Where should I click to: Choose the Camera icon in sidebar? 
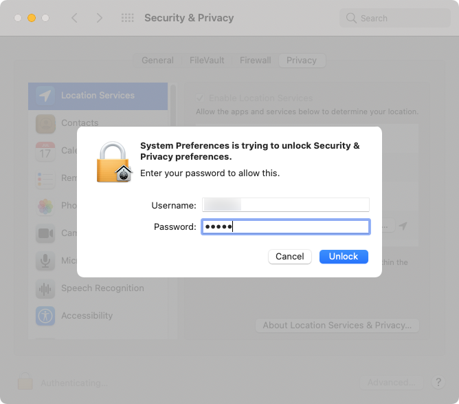[45, 233]
